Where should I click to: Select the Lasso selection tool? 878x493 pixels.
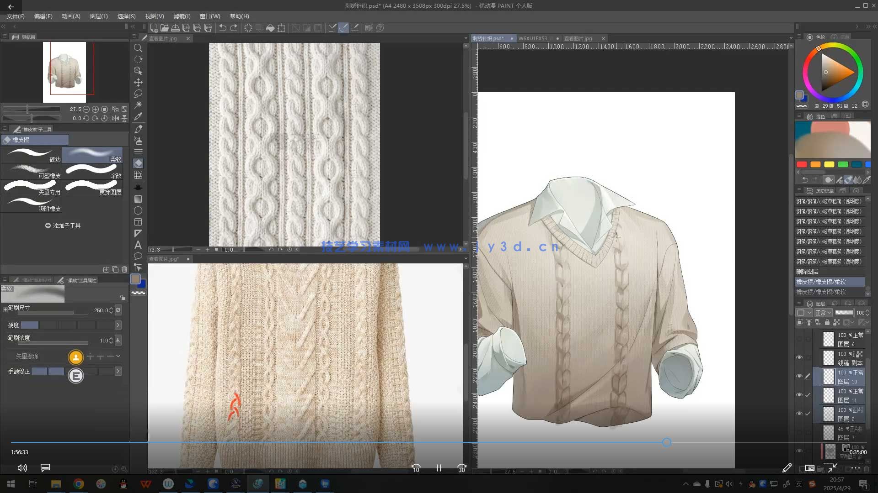[138, 94]
